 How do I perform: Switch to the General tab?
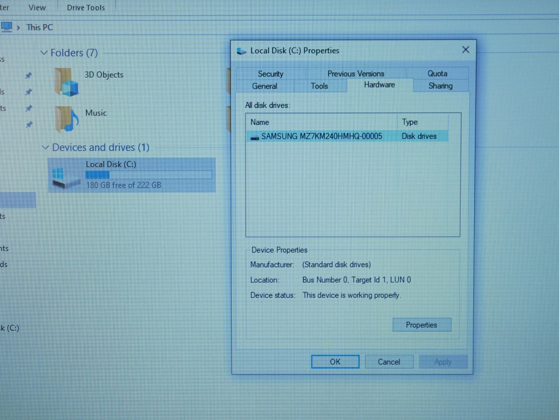click(x=264, y=86)
